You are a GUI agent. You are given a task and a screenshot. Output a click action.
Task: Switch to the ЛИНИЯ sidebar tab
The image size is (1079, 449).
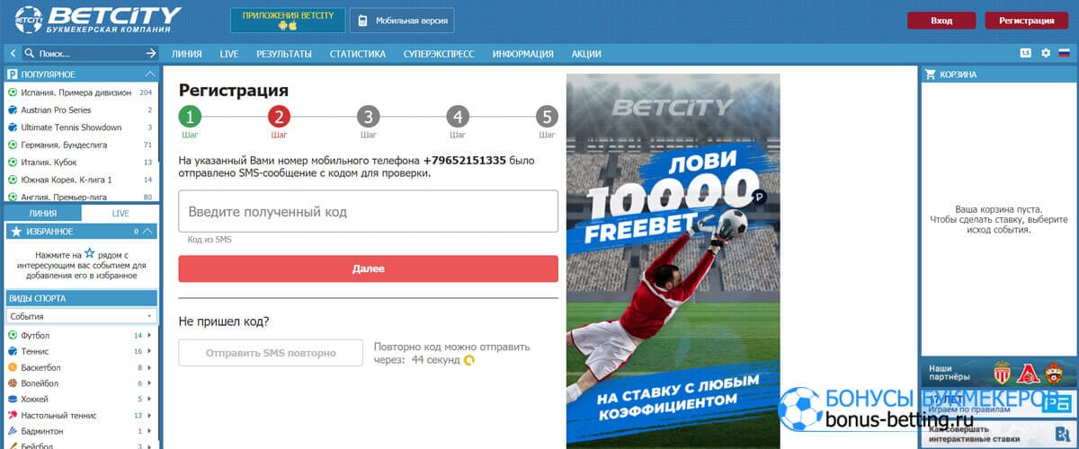(43, 214)
